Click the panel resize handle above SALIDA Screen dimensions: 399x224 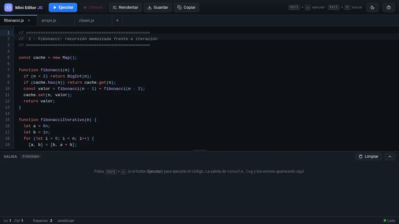coord(199,150)
